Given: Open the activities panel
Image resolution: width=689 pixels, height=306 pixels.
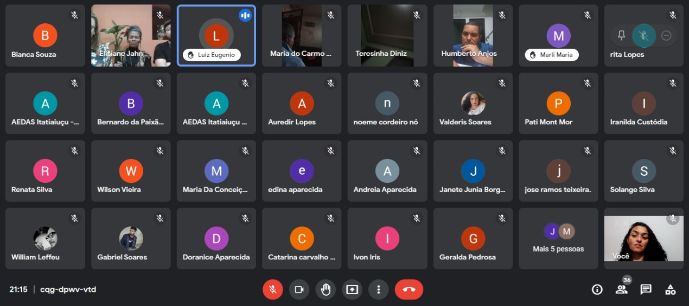Looking at the screenshot, I should point(671,289).
